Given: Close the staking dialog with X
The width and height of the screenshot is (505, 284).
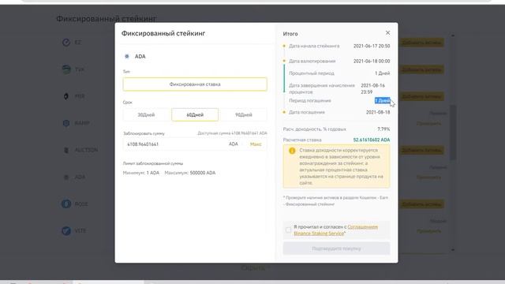Looking at the screenshot, I should (387, 33).
